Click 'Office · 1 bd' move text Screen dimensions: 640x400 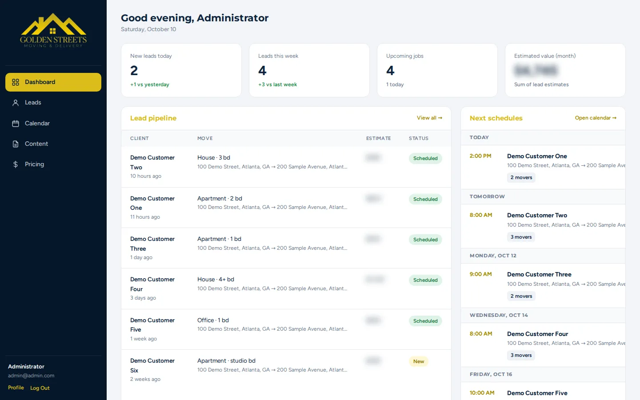213,320
